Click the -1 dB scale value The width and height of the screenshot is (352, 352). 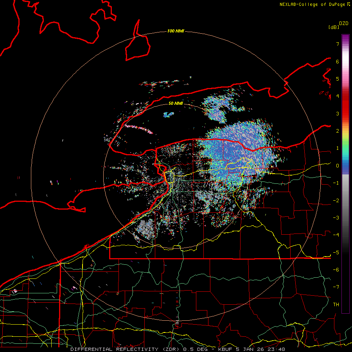pyautogui.click(x=336, y=183)
